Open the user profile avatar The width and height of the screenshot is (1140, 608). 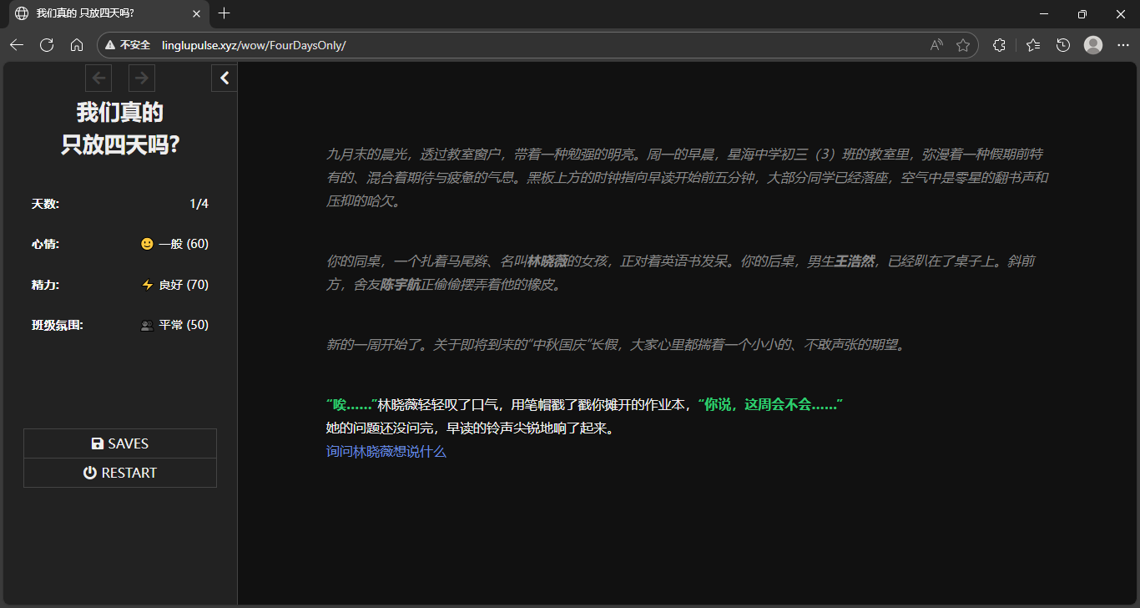1093,45
